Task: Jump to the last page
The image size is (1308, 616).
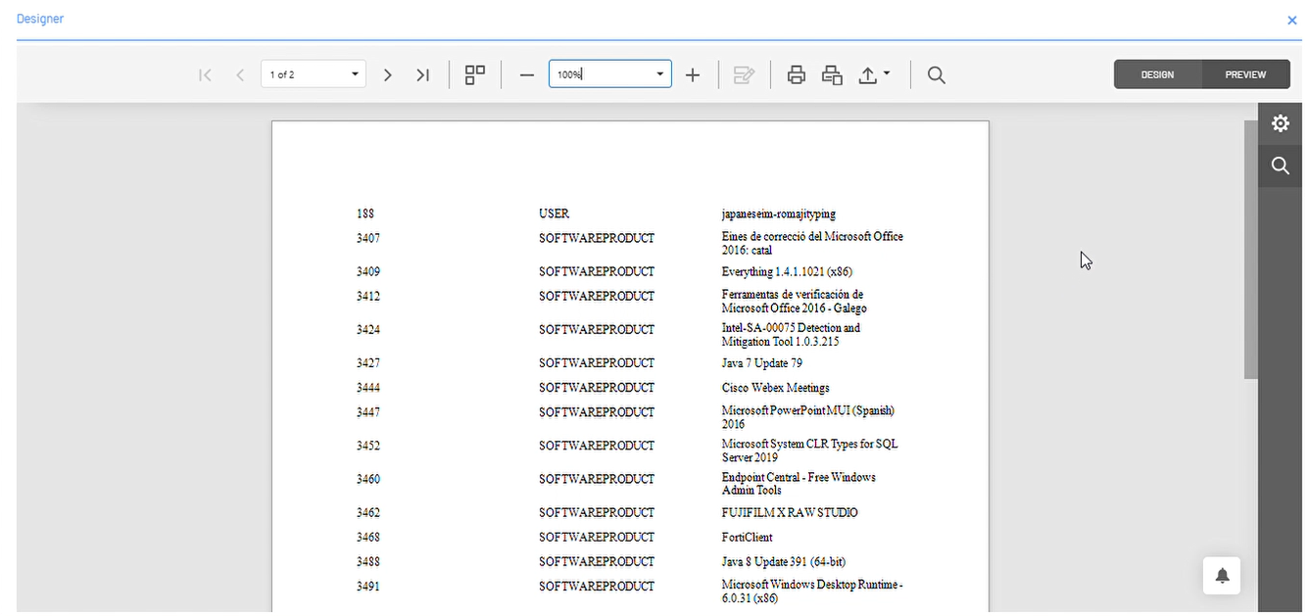Action: (422, 75)
